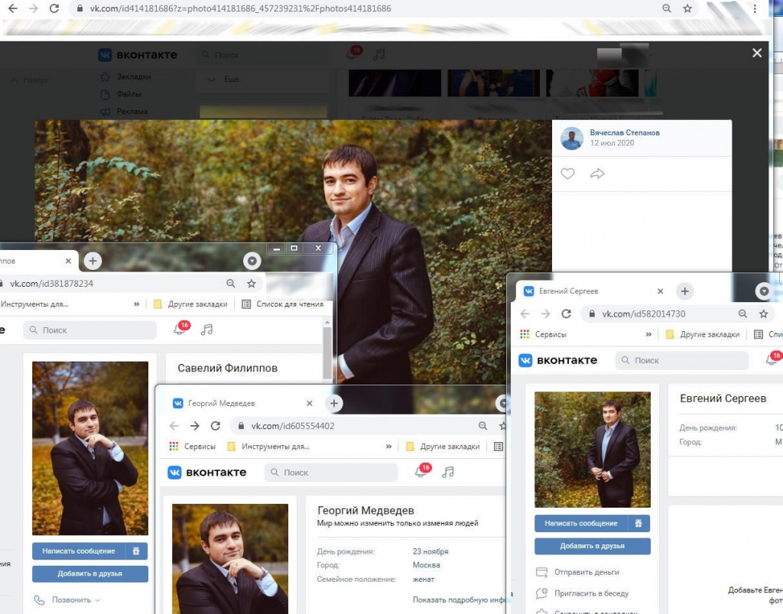This screenshot has width=783, height=614.
Task: Bookmark vk.com/id381878234 with the star icon
Action: (x=252, y=283)
